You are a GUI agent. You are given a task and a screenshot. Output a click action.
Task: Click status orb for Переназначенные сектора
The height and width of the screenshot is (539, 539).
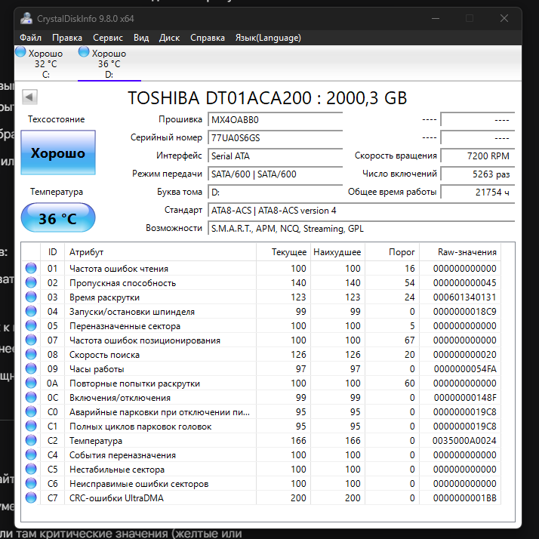(x=31, y=325)
